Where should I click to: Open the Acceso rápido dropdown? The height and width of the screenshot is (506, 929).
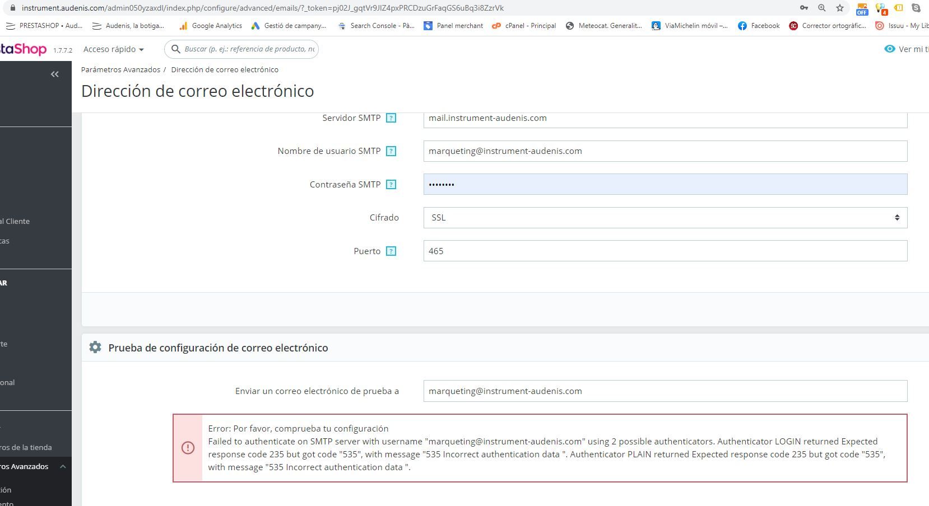pyautogui.click(x=114, y=49)
